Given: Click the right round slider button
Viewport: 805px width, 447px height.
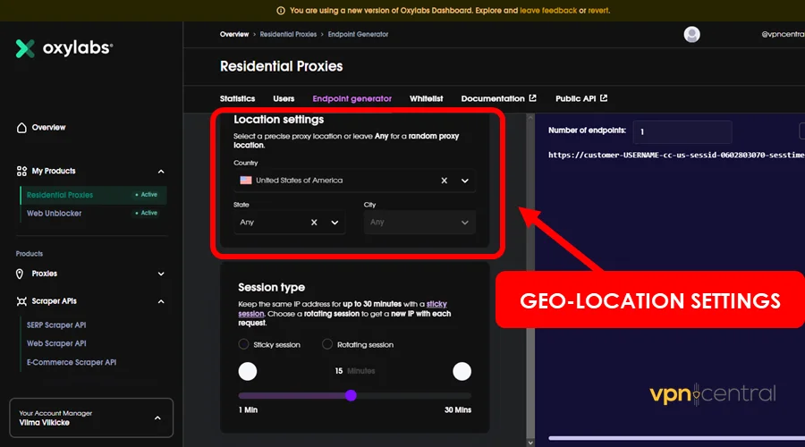Looking at the screenshot, I should point(462,371).
